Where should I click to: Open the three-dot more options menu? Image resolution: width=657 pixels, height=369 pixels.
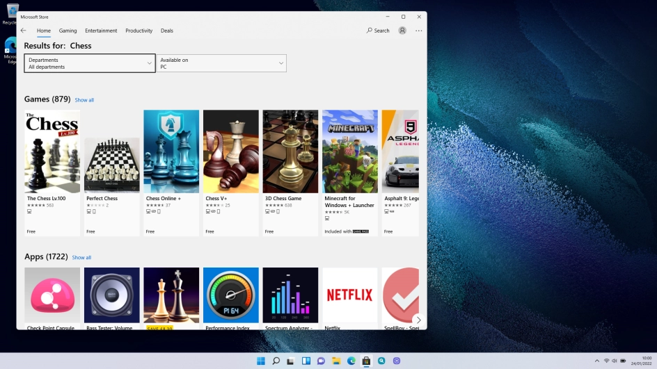[418, 31]
